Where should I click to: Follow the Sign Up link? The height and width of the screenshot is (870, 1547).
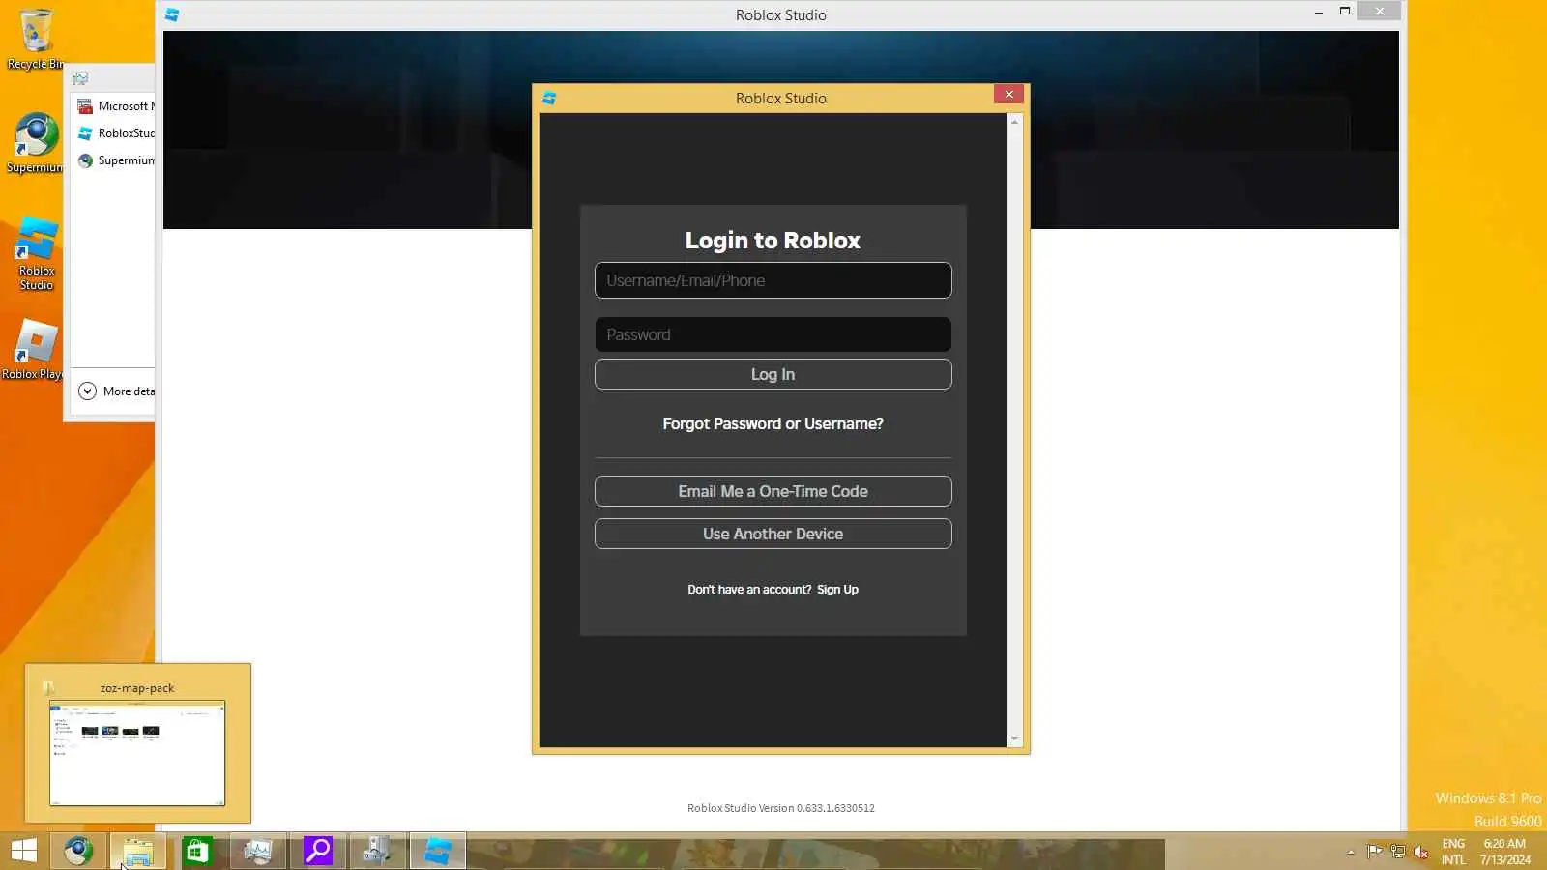[x=837, y=590]
